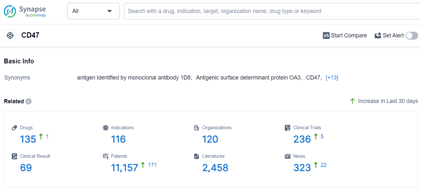The height and width of the screenshot is (191, 421).
Task: Click the Clinical Result chart icon
Action: (x=14, y=156)
